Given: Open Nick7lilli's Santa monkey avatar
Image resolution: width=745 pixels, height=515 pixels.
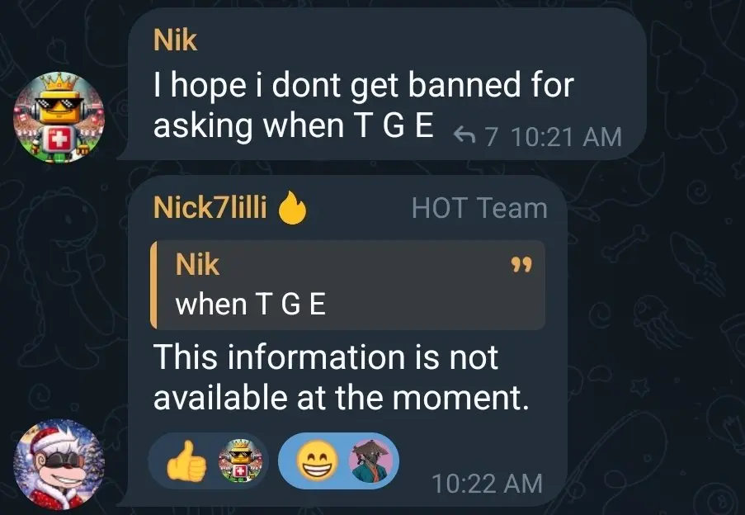Looking at the screenshot, I should [59, 464].
